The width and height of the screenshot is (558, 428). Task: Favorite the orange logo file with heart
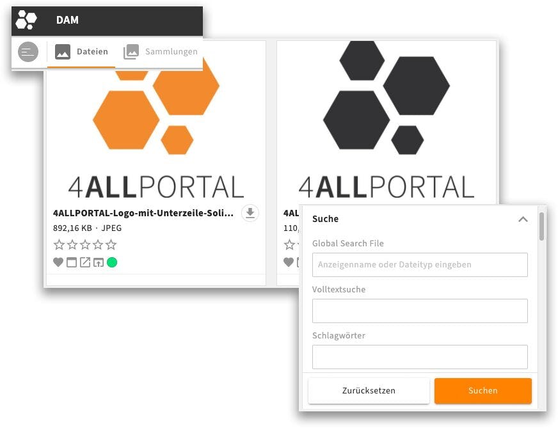point(58,262)
